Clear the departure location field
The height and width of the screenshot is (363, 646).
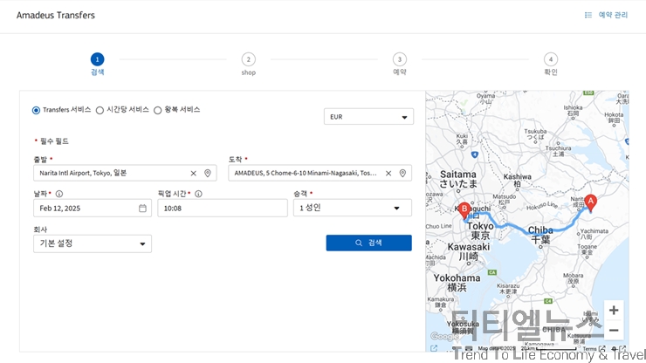pyautogui.click(x=193, y=174)
